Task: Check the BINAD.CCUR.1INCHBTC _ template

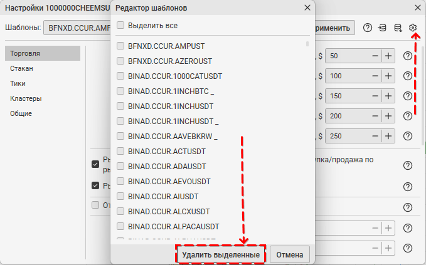Action: [120, 91]
